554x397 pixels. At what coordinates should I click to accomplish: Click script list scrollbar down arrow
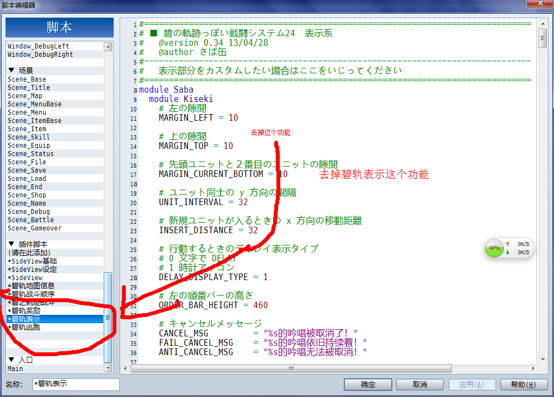(x=108, y=368)
